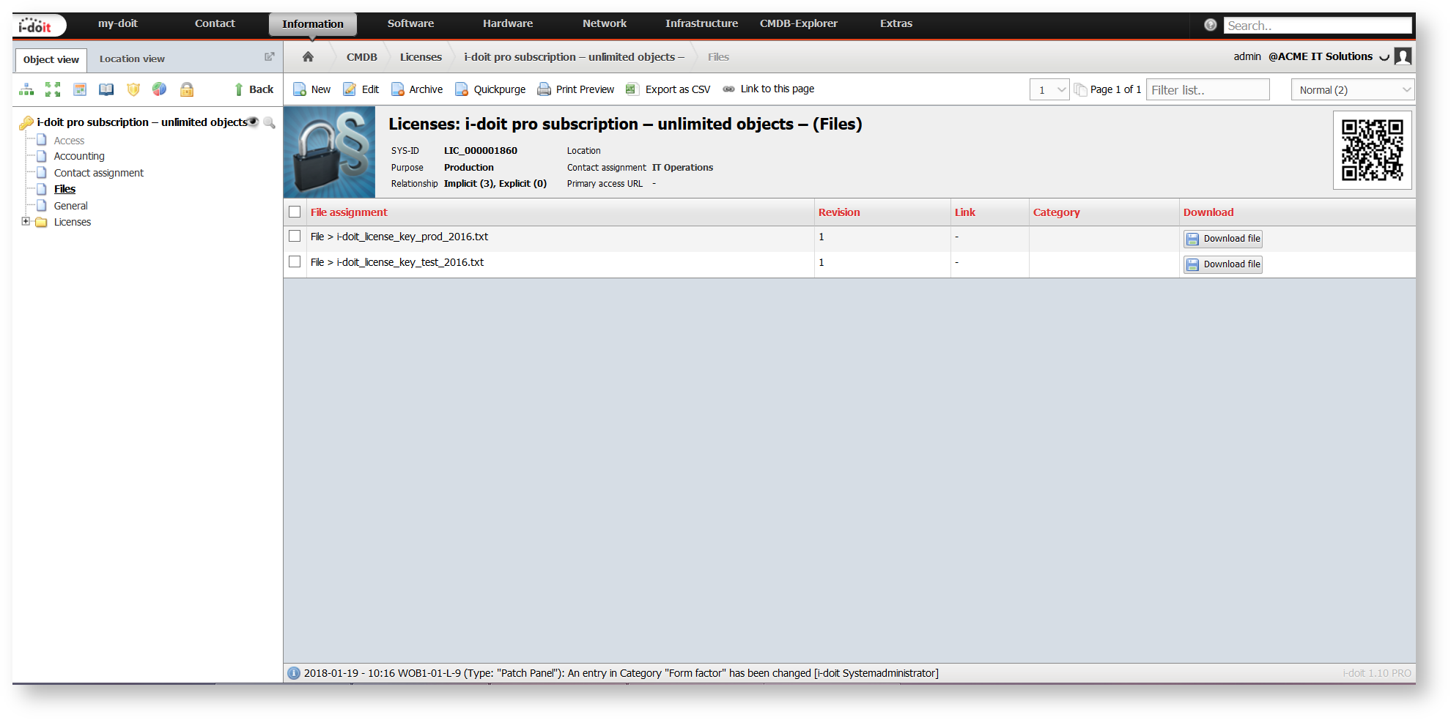Archive the selected entries
This screenshot has height=720, width=1451.
pos(417,89)
